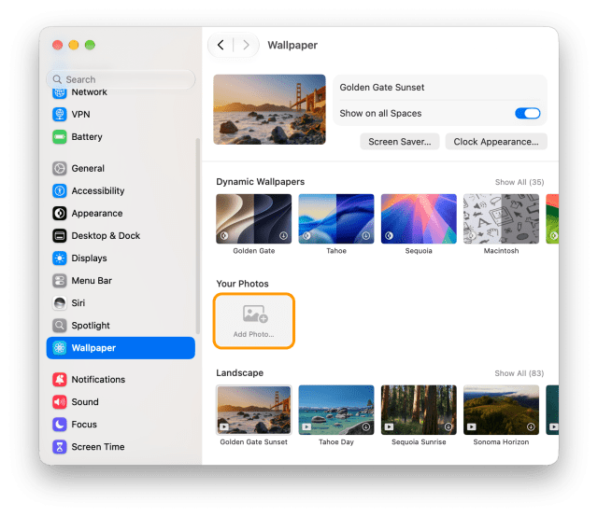Click the sidebar scrollbar

pos(197,236)
